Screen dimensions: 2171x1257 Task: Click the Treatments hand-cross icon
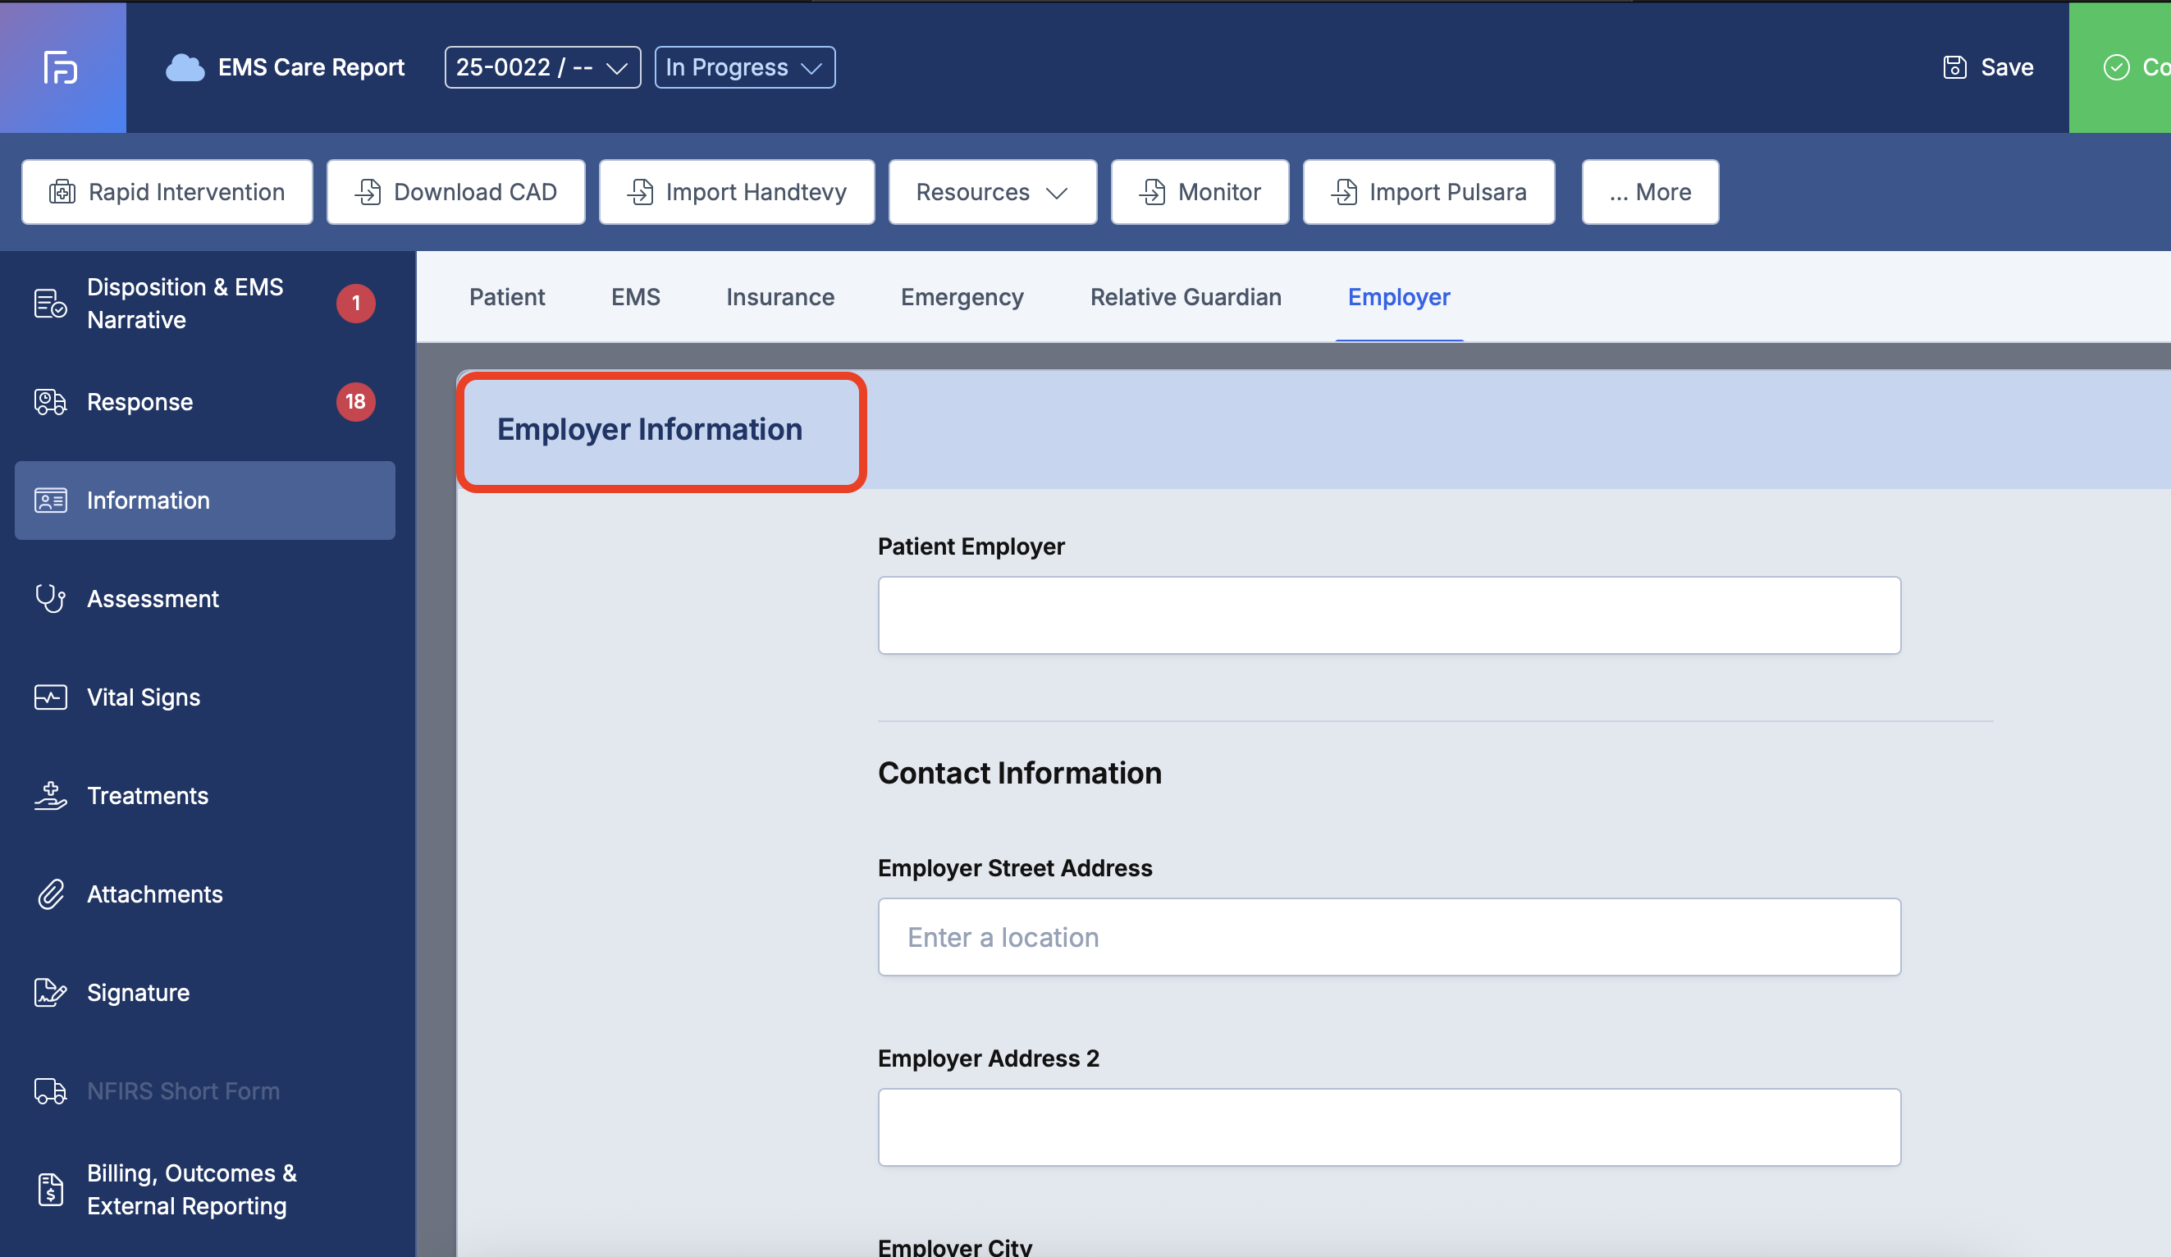pos(50,796)
